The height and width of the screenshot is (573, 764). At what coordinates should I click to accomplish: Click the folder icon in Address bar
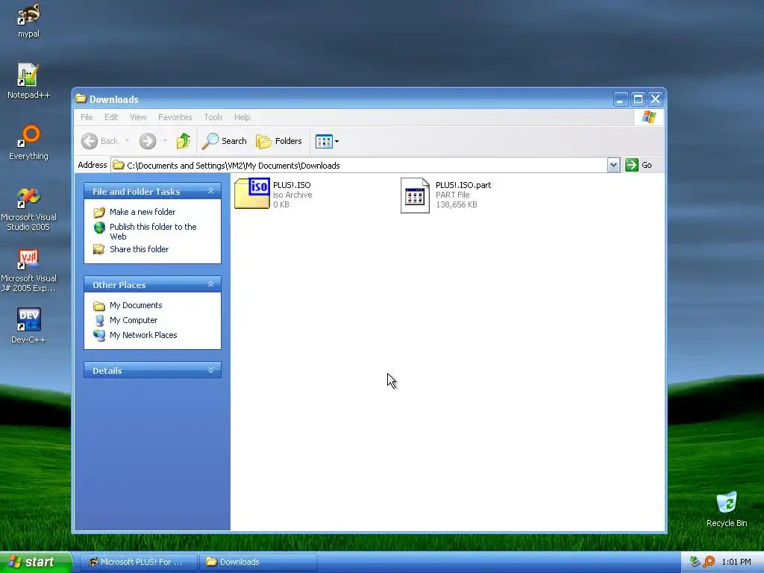tap(118, 165)
